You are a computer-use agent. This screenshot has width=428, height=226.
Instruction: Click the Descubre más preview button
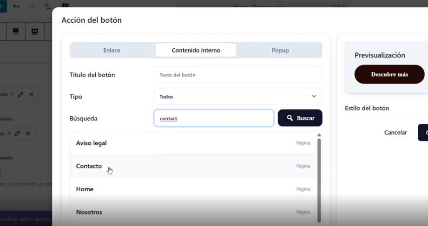point(389,74)
